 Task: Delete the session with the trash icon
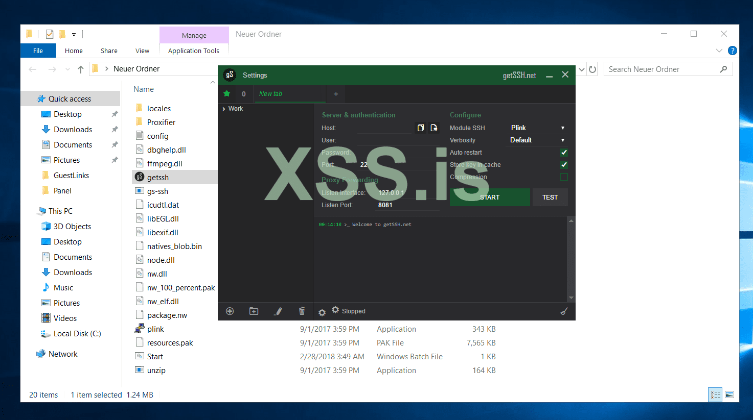[302, 311]
